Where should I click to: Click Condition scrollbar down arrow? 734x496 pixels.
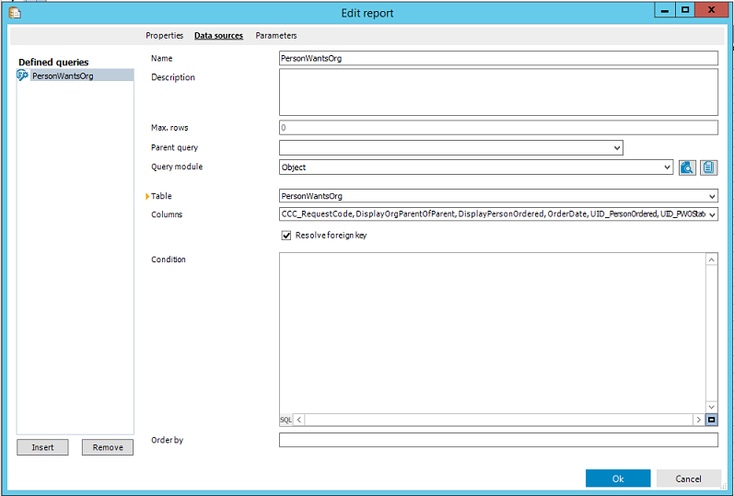[712, 407]
